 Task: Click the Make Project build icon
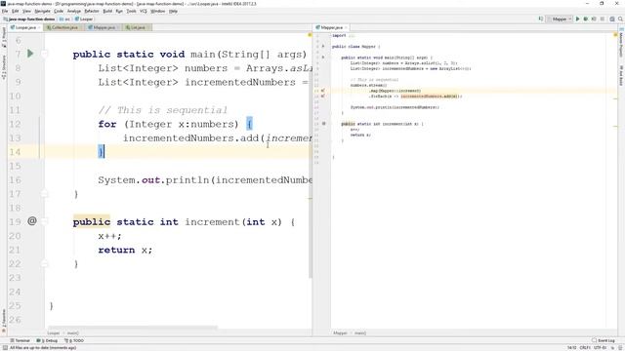tap(541, 19)
